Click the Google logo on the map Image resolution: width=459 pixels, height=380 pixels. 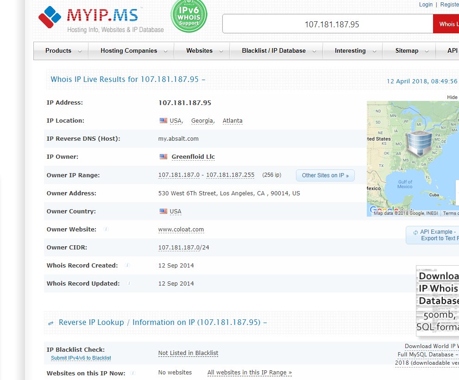384,210
